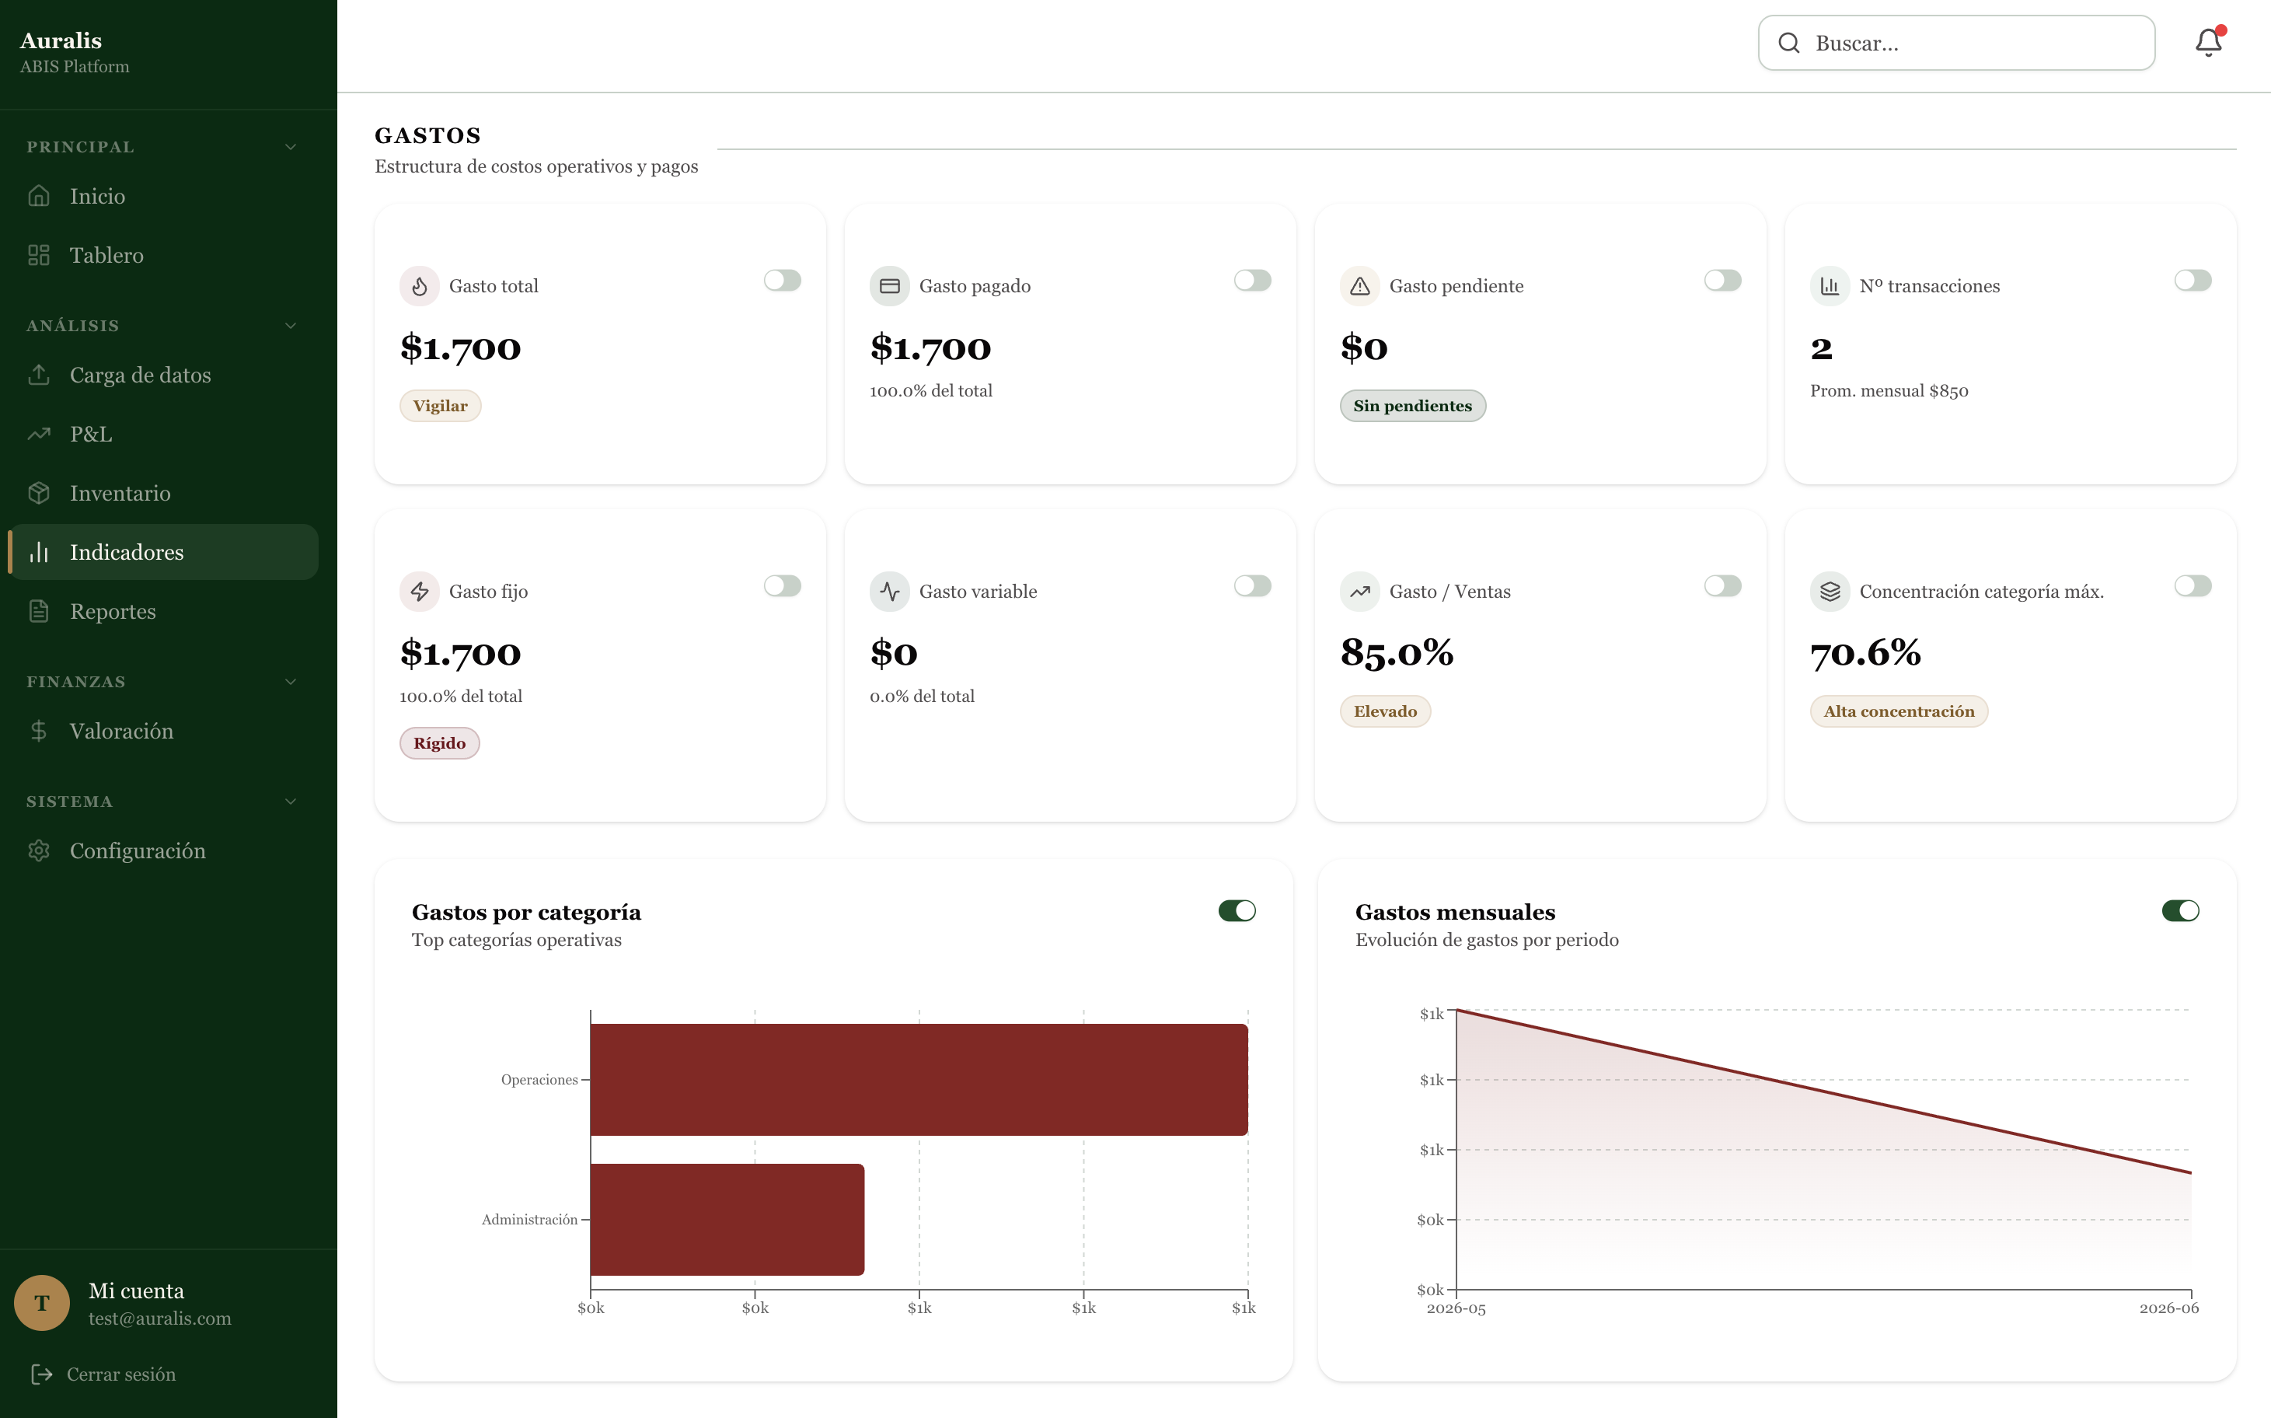Open the Configuración page
This screenshot has width=2271, height=1418.
[x=163, y=850]
